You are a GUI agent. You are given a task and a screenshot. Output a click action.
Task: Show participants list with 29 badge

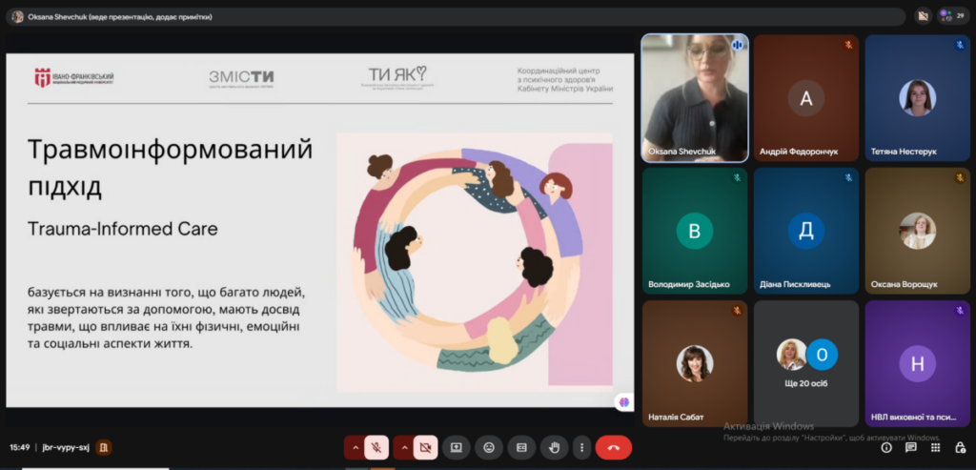pos(954,15)
